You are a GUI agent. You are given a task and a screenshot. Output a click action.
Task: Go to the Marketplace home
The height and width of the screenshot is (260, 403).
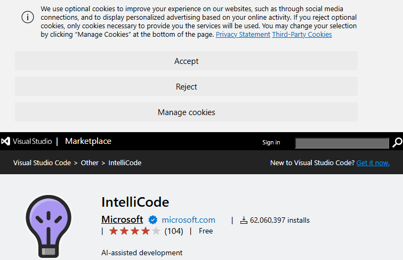tap(88, 141)
